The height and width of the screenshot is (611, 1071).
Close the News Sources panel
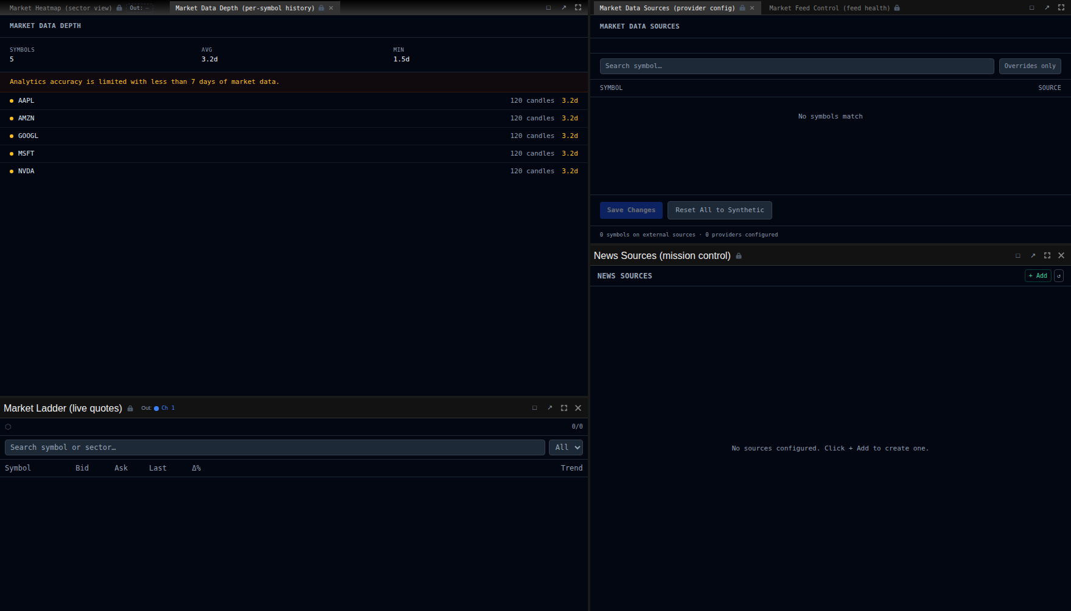tap(1061, 256)
